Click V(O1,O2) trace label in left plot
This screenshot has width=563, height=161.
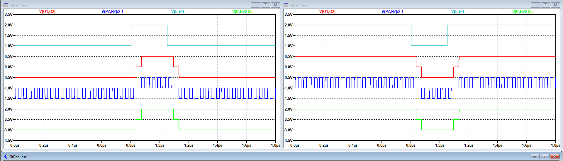47,11
